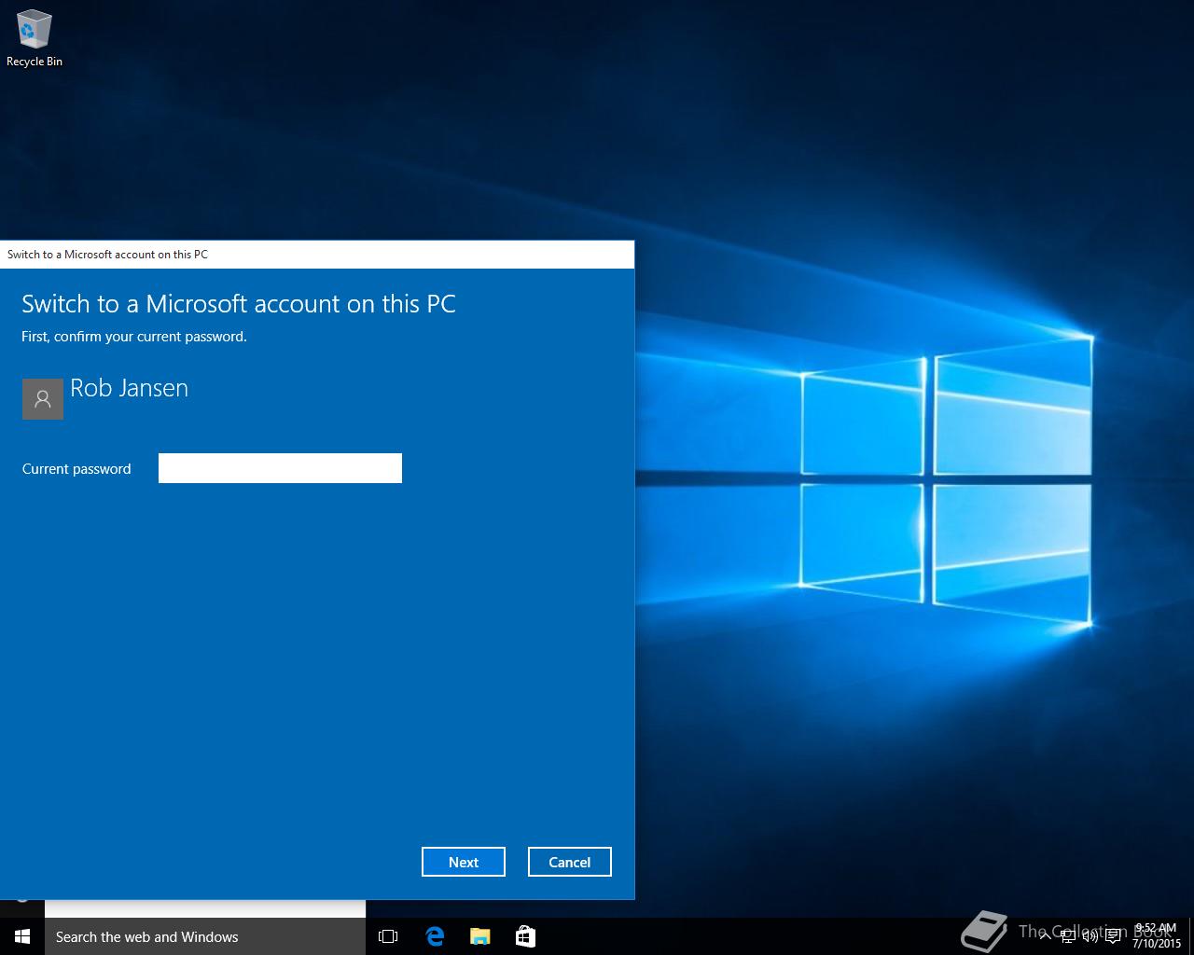Click the Next button

[x=464, y=862]
